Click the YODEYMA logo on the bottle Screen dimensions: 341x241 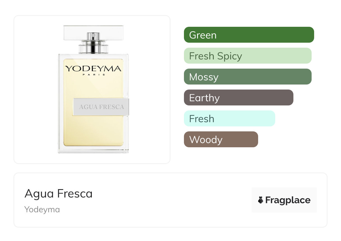pyautogui.click(x=93, y=69)
